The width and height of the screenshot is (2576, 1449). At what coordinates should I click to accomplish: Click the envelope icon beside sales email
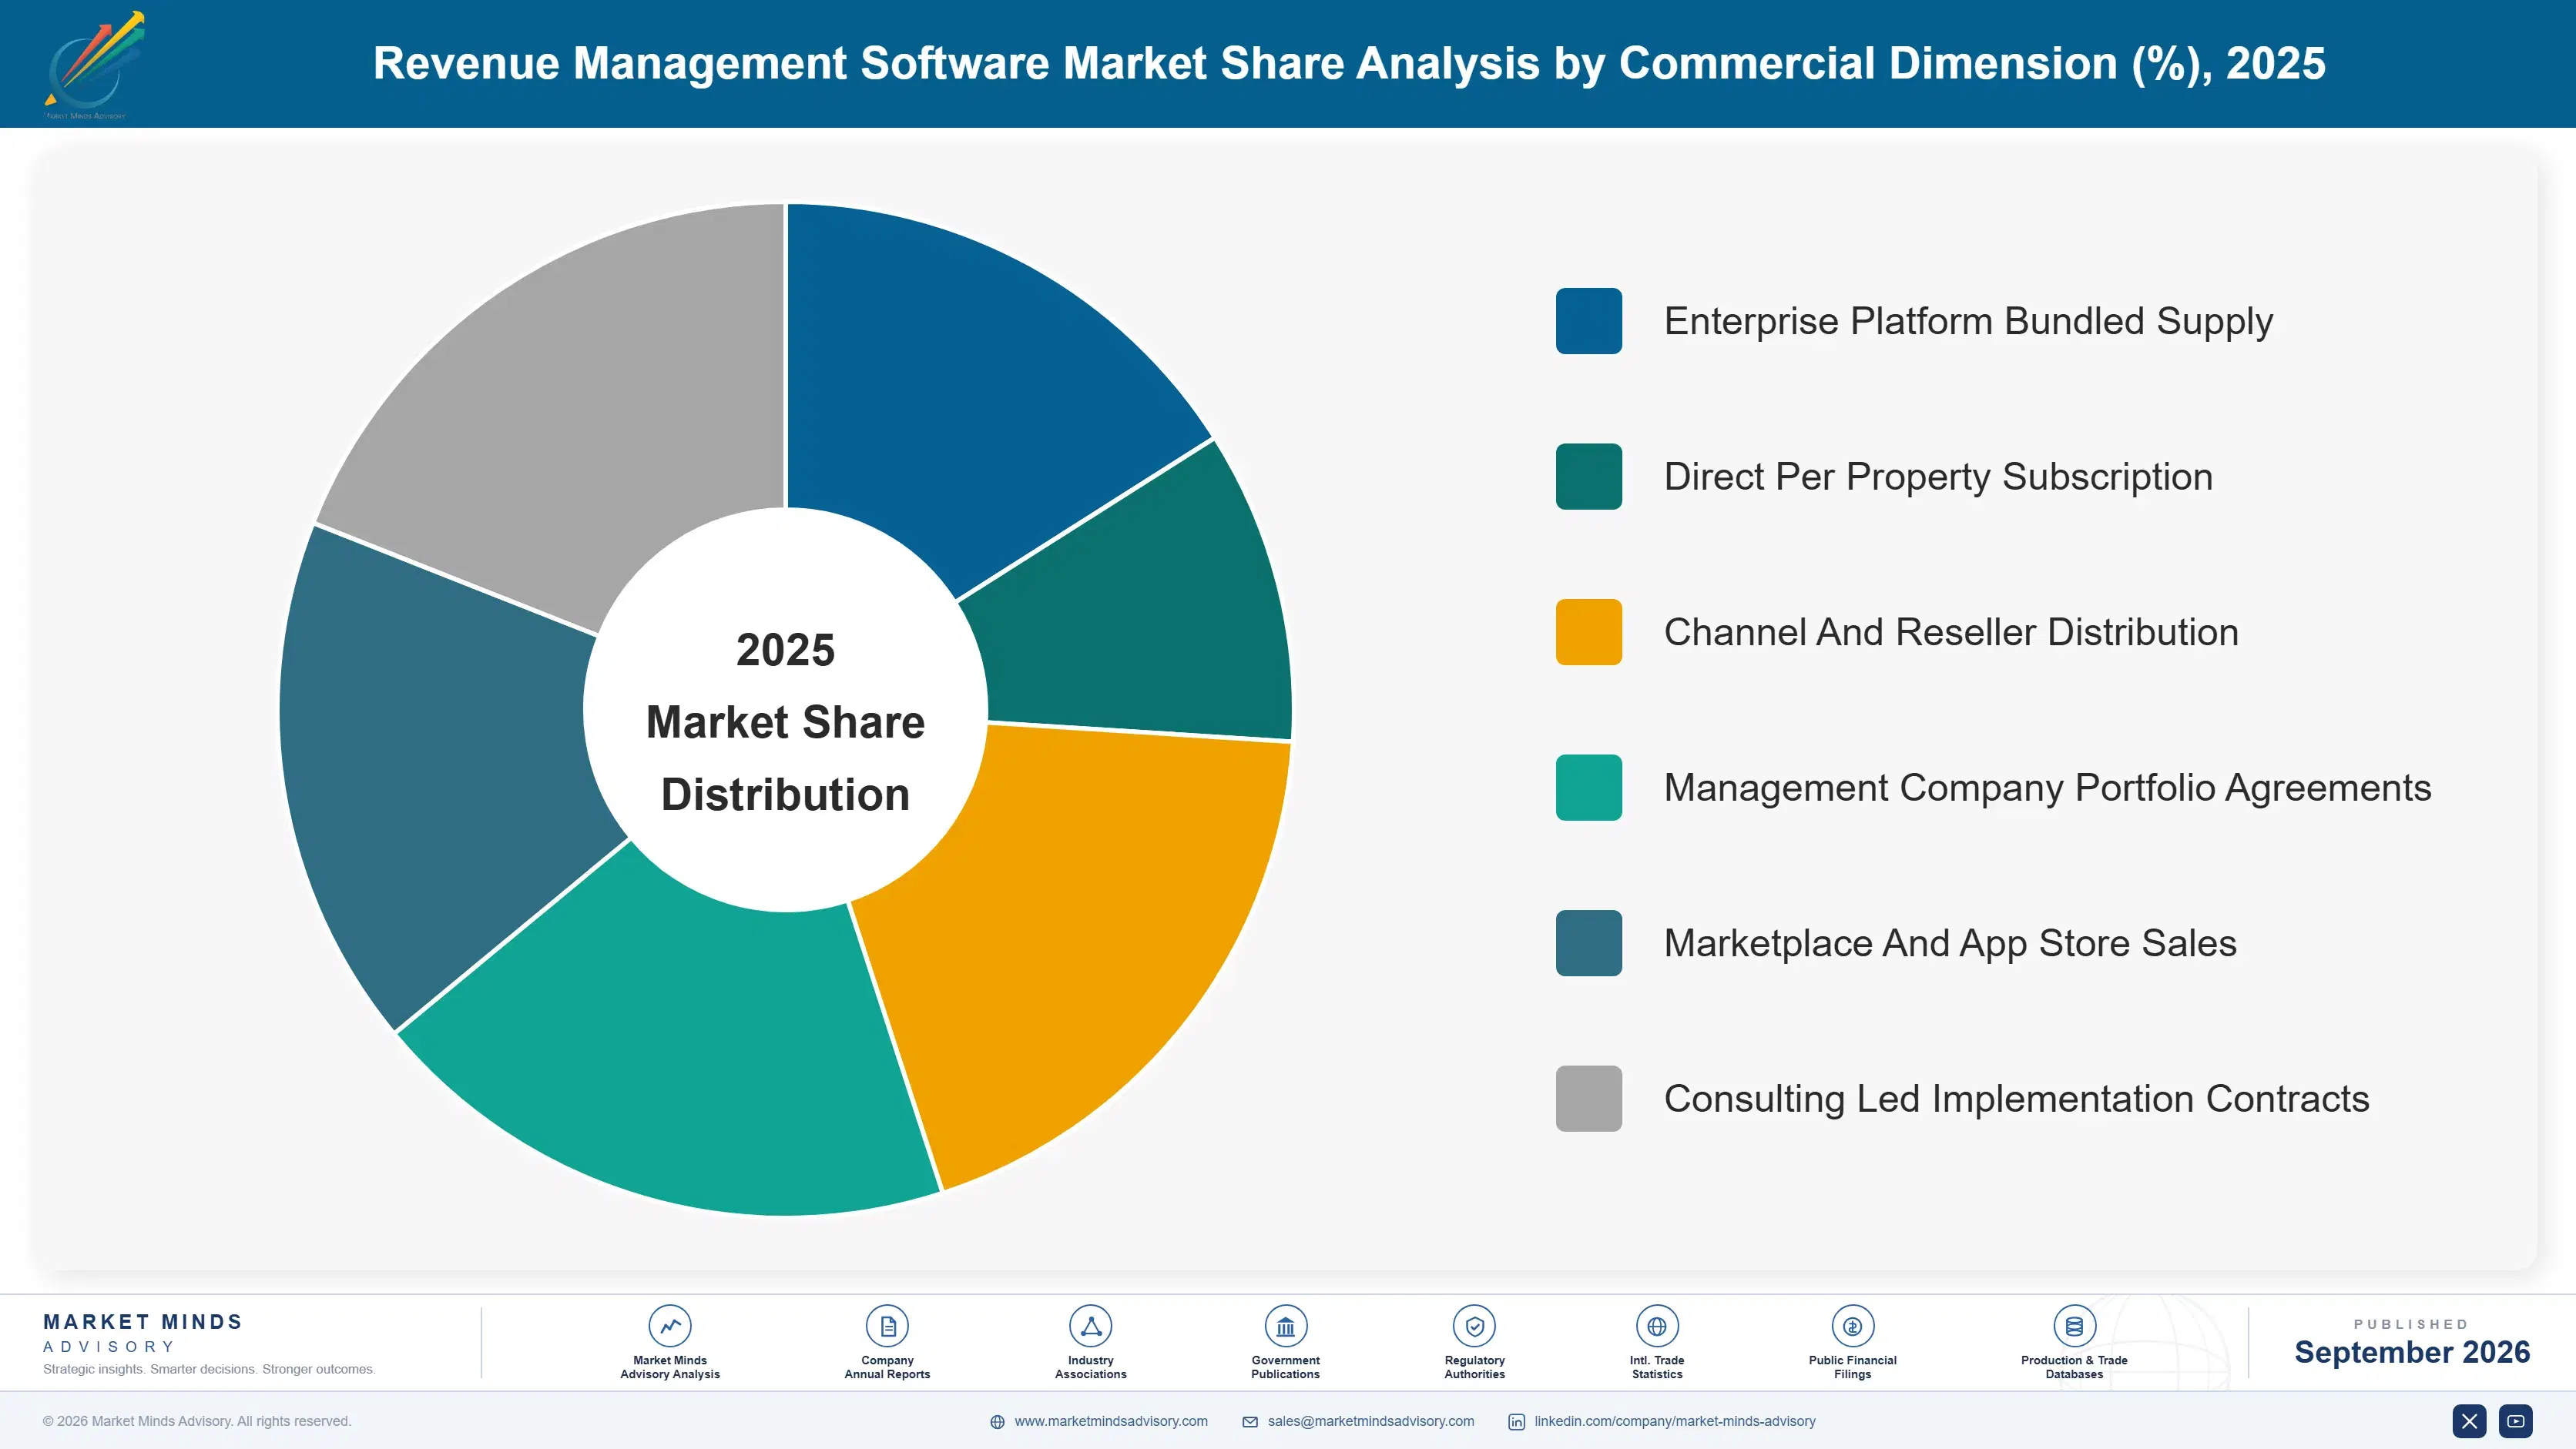tap(1250, 1422)
